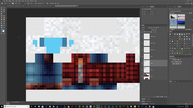Image resolution: width=193 pixels, height=108 pixels.
Task: Select the Eraser tool
Action: tap(2, 17)
